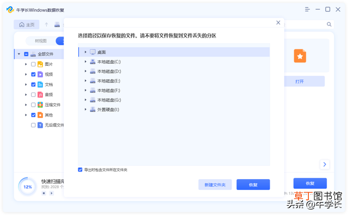Expand the 文档 tree node
Image resolution: width=348 pixels, height=215 pixels.
(x=26, y=84)
